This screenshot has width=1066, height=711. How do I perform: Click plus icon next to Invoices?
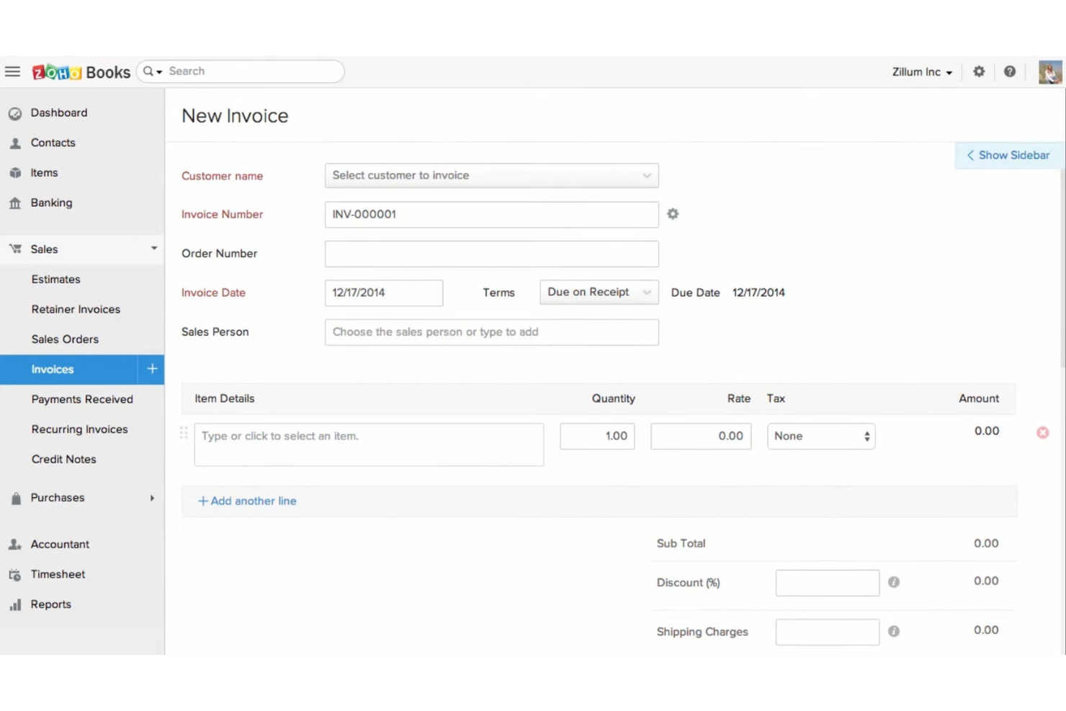[152, 369]
